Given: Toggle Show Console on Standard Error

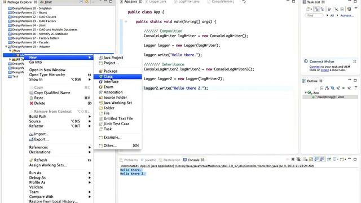Looking at the screenshot, I should [x=322, y=159].
